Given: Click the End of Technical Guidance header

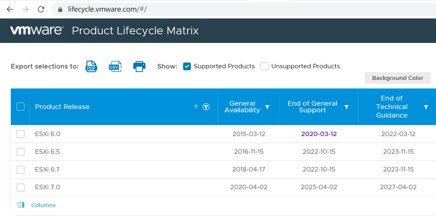Looking at the screenshot, I should click(x=392, y=107).
